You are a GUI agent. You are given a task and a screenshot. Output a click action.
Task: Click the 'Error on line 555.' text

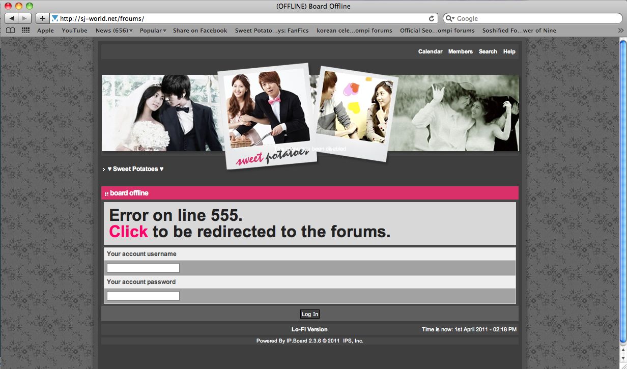[x=176, y=215]
